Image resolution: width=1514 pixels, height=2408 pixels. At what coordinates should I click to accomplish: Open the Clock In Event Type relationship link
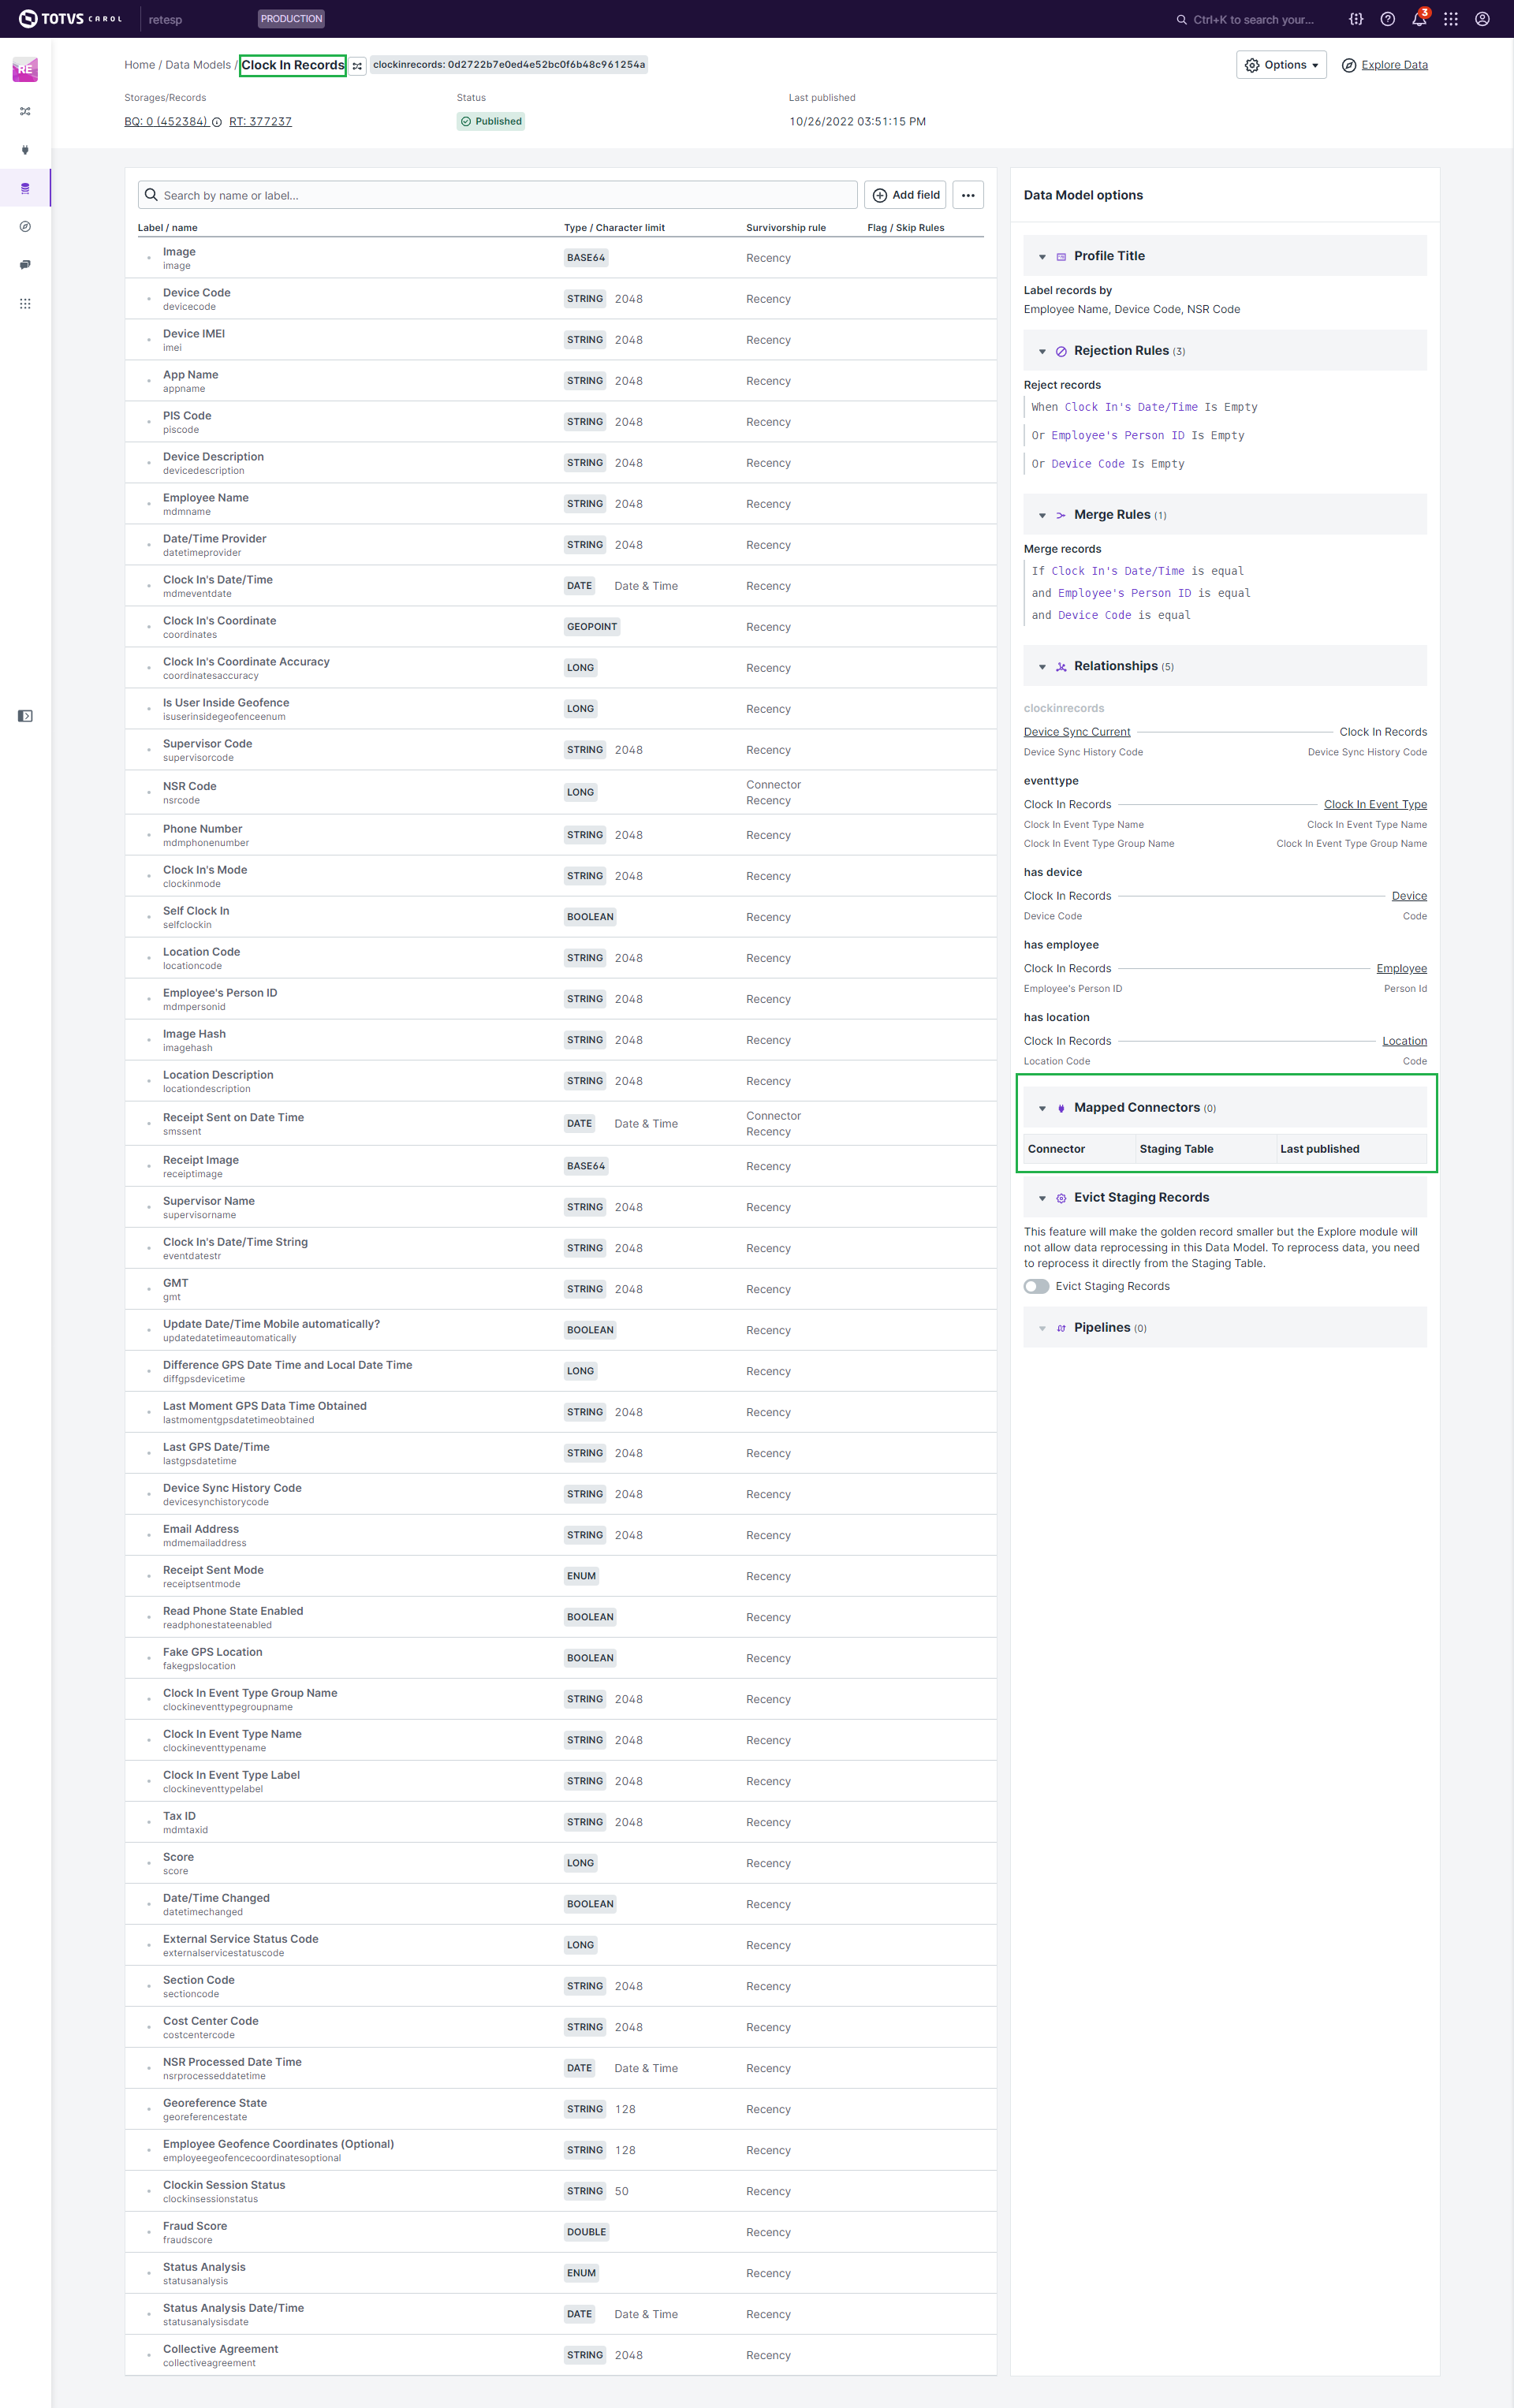tap(1374, 804)
